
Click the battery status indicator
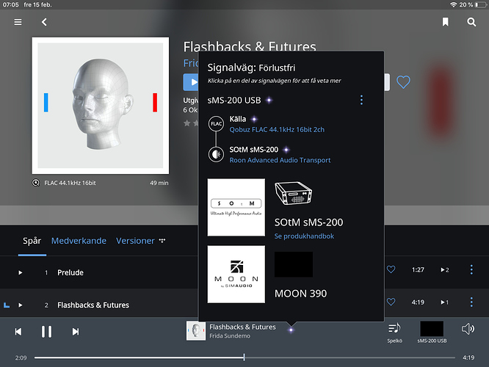click(x=481, y=4)
